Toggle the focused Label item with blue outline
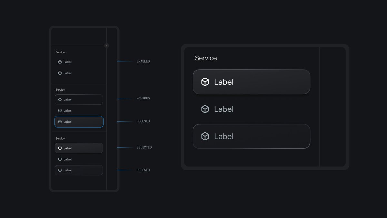The width and height of the screenshot is (387, 218). [79, 122]
